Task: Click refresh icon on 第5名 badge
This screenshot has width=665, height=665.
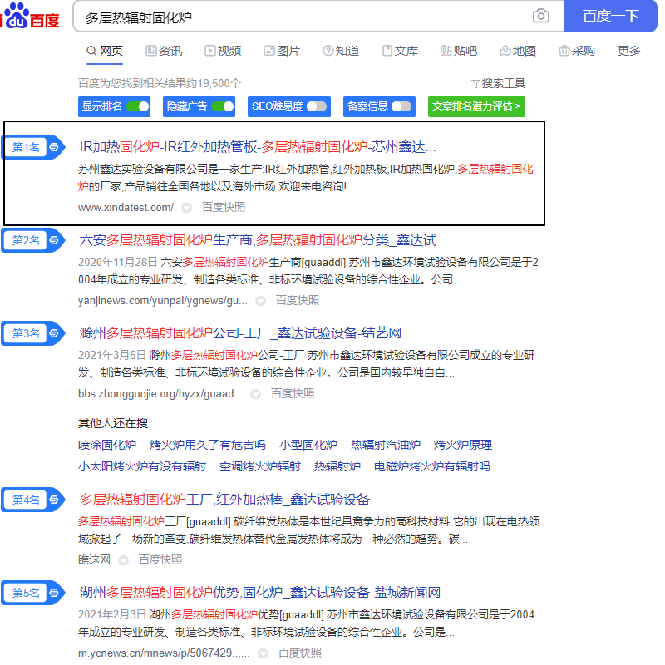Action: pos(54,593)
